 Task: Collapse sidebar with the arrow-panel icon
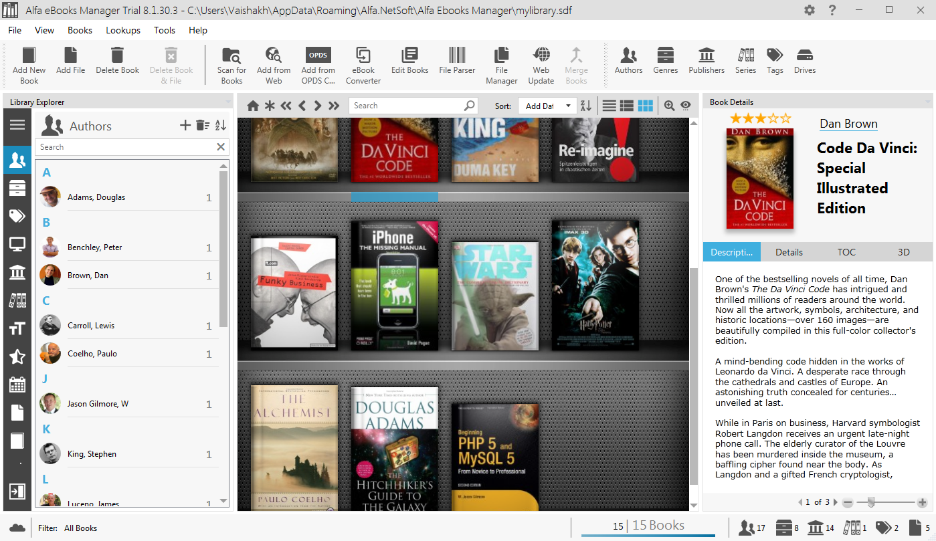pyautogui.click(x=17, y=492)
